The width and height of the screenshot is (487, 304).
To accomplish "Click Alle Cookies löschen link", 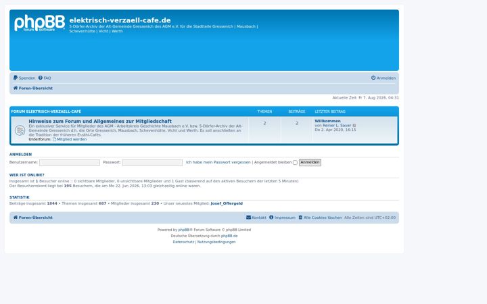I will 323,218.
